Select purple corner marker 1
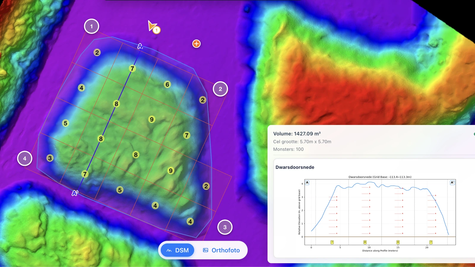This screenshot has height=267, width=475. (91, 26)
